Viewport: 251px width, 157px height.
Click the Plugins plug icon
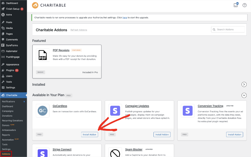point(3,70)
